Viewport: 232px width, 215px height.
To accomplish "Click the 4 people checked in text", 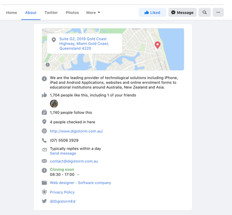I will pyautogui.click(x=72, y=122).
